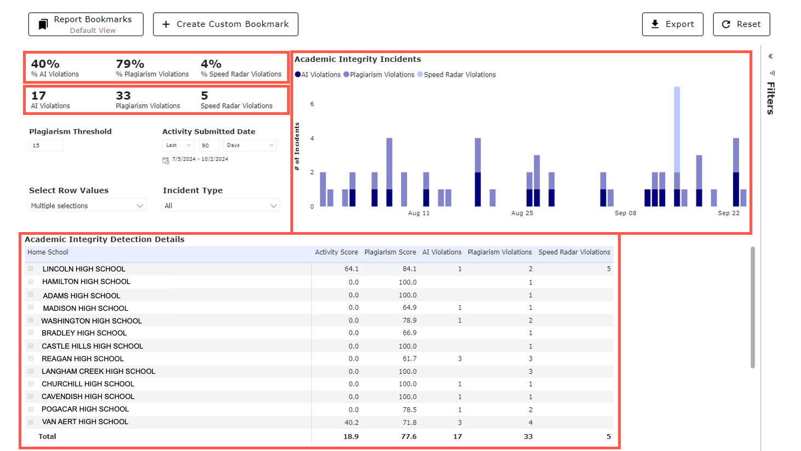Expand the LANGHAM CREEK HIGH SCHOOL row

pyautogui.click(x=31, y=371)
